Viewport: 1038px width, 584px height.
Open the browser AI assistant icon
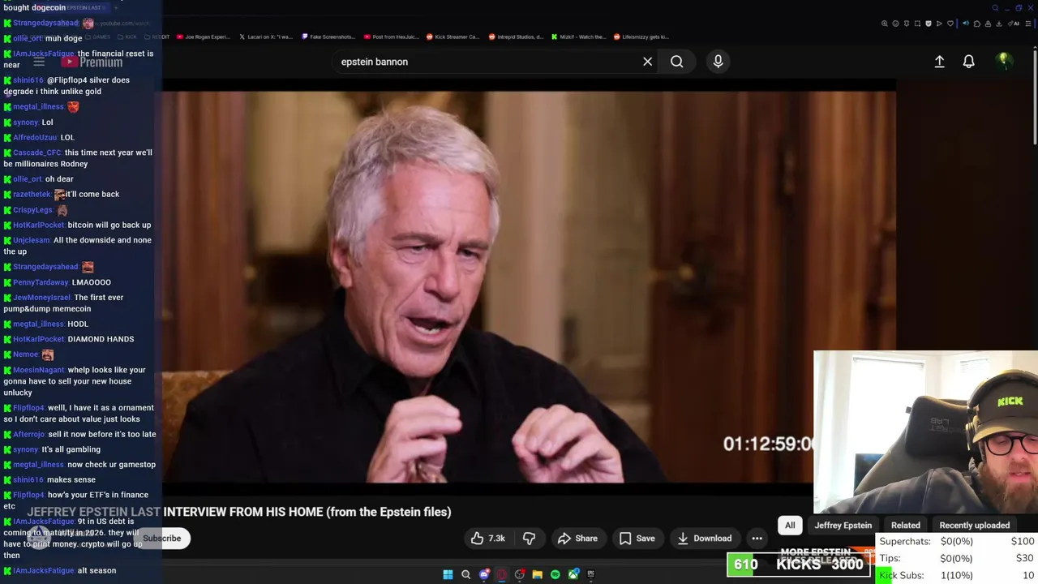pos(1014,24)
